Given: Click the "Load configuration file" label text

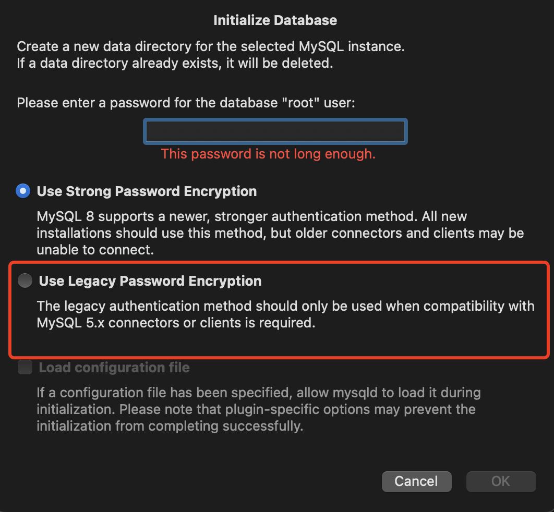Looking at the screenshot, I should [114, 368].
